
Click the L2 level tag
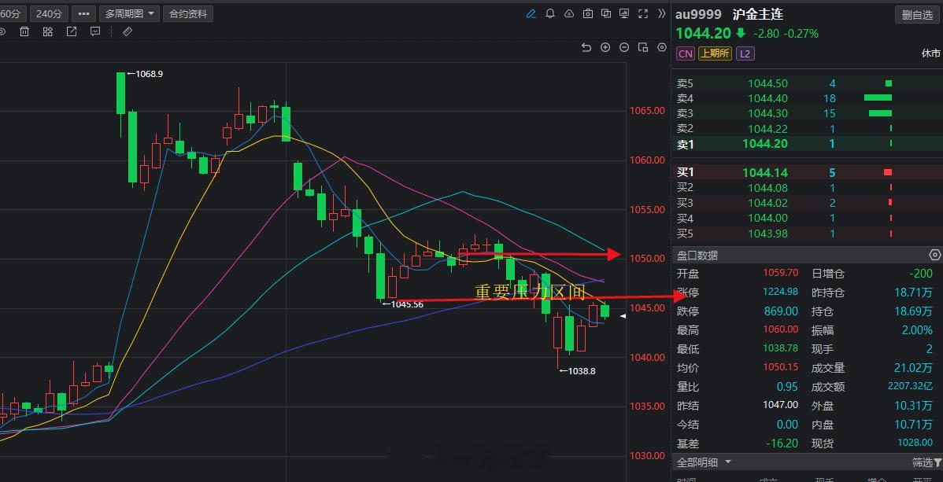[745, 53]
